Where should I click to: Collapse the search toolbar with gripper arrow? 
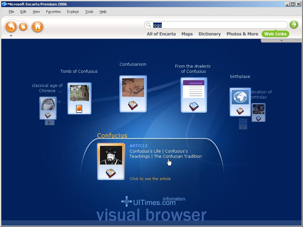click(281, 41)
